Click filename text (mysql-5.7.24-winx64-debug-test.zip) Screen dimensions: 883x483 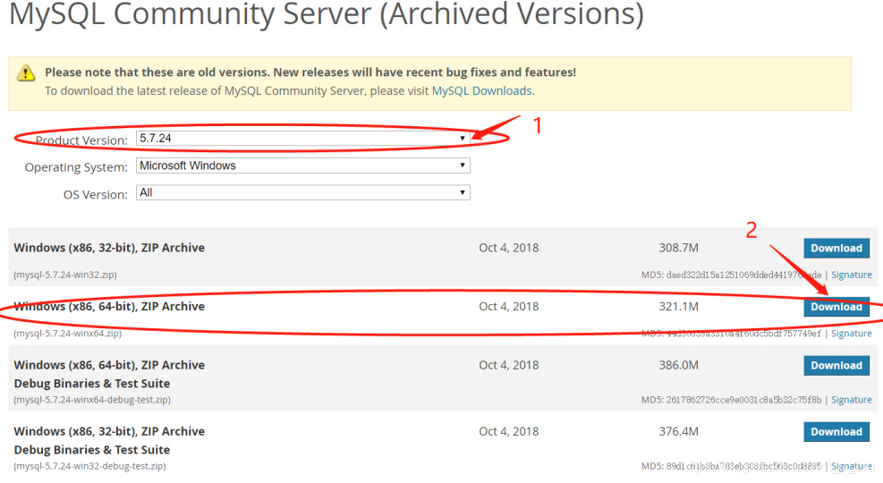92,400
